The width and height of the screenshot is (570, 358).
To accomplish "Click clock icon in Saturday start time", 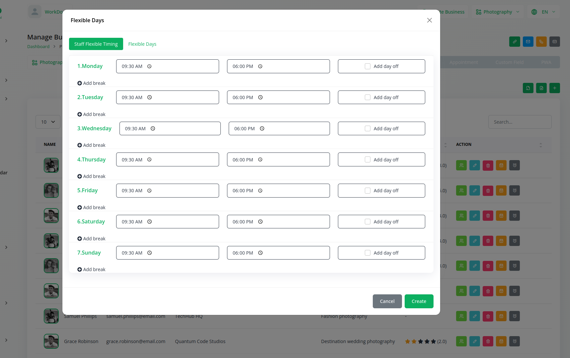I will (149, 222).
